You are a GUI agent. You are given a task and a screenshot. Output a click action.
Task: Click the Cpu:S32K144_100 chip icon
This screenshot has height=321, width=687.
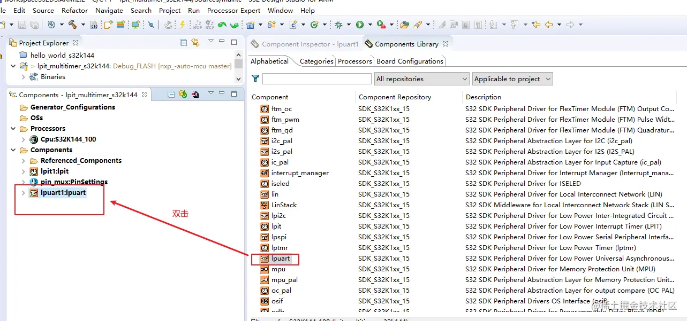(x=34, y=139)
